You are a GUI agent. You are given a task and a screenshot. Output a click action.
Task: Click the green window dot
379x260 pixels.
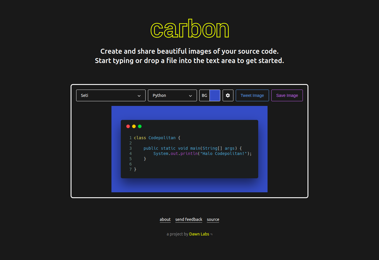click(140, 126)
